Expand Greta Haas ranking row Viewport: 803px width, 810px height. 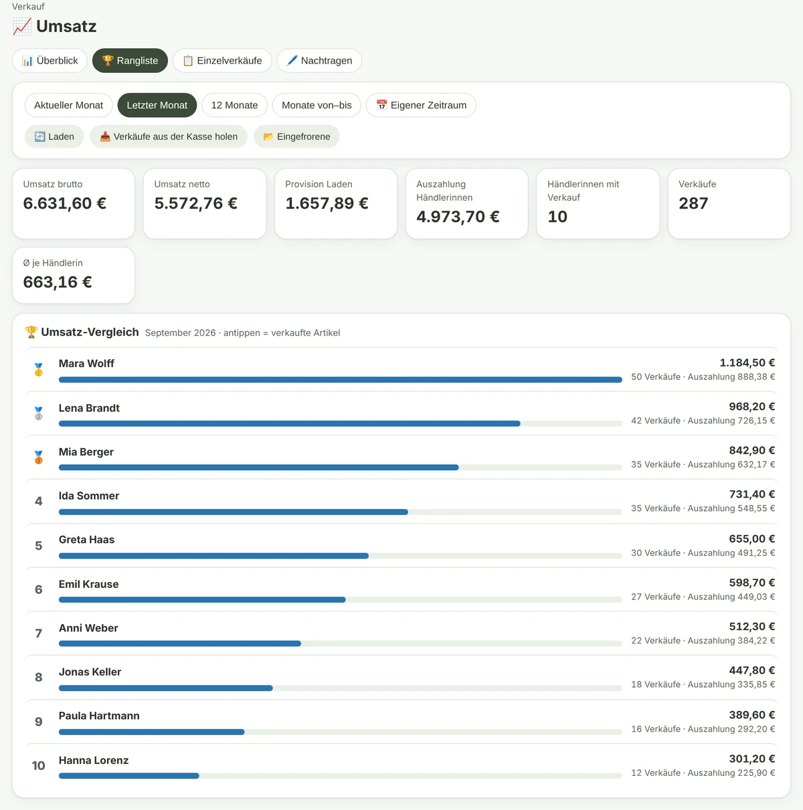point(401,545)
